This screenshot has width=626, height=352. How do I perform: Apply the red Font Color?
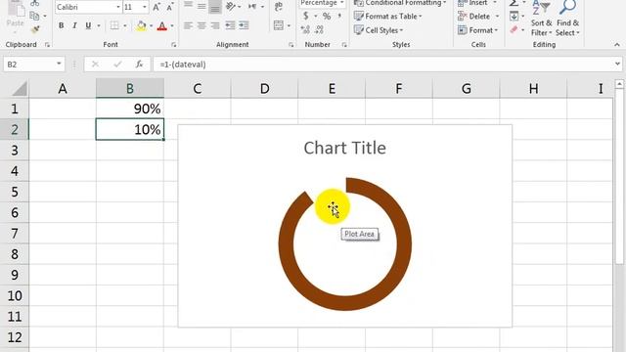click(162, 26)
